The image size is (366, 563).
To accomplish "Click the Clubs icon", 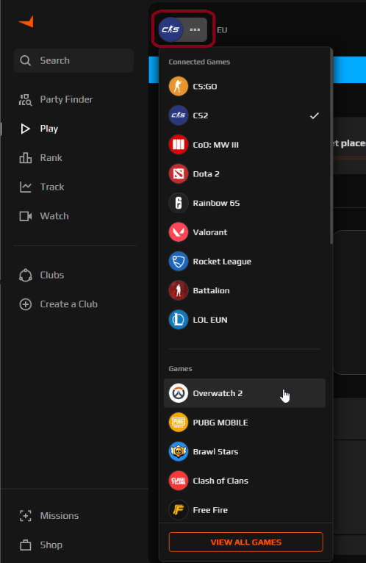I will click(x=25, y=275).
